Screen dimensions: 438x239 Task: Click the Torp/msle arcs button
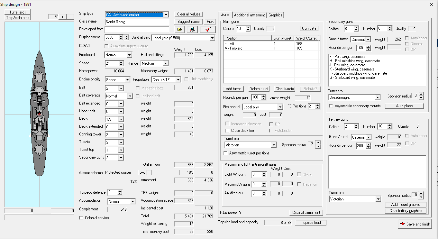[18, 18]
